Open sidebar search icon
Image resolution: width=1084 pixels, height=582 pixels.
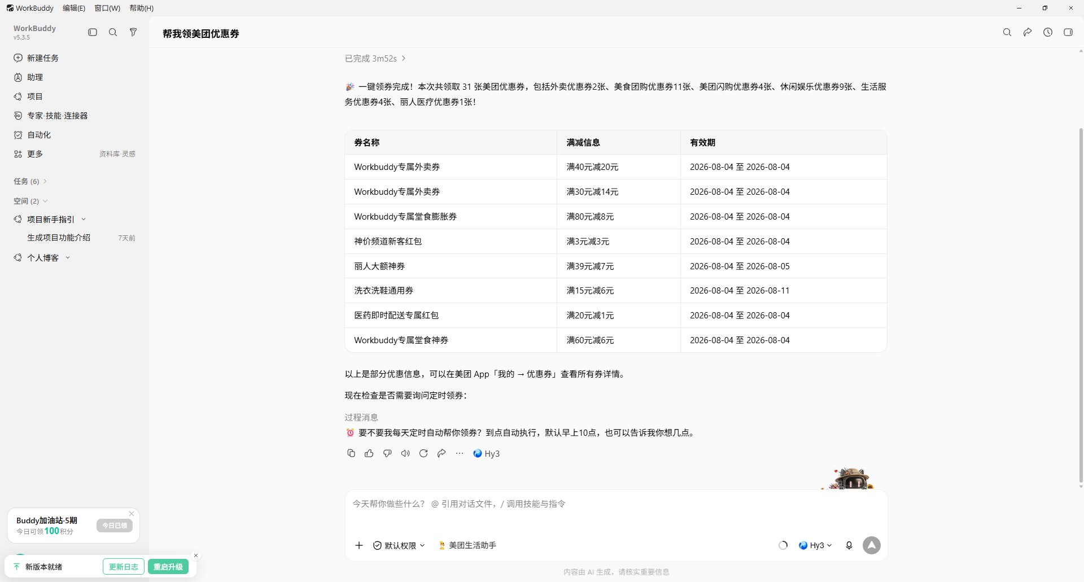[x=113, y=32]
